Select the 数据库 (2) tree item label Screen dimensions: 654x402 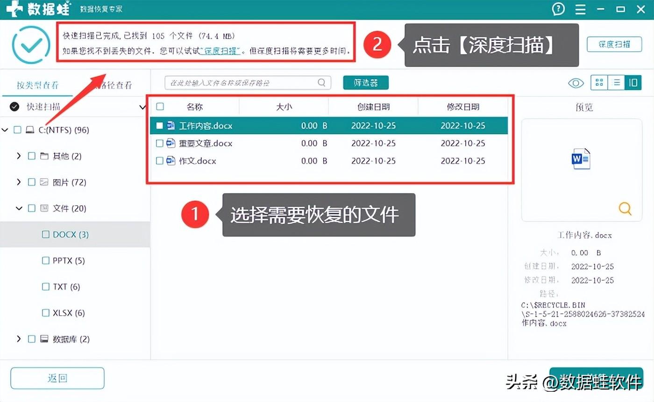click(x=71, y=339)
